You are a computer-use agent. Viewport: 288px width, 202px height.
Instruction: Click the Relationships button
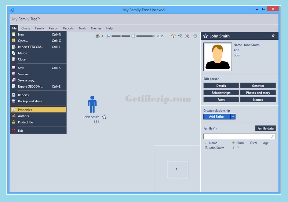pyautogui.click(x=221, y=93)
